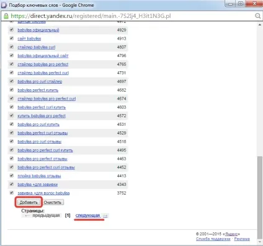
Task: Follow the 'babyliss официальный сайт' link
Action: [43, 56]
